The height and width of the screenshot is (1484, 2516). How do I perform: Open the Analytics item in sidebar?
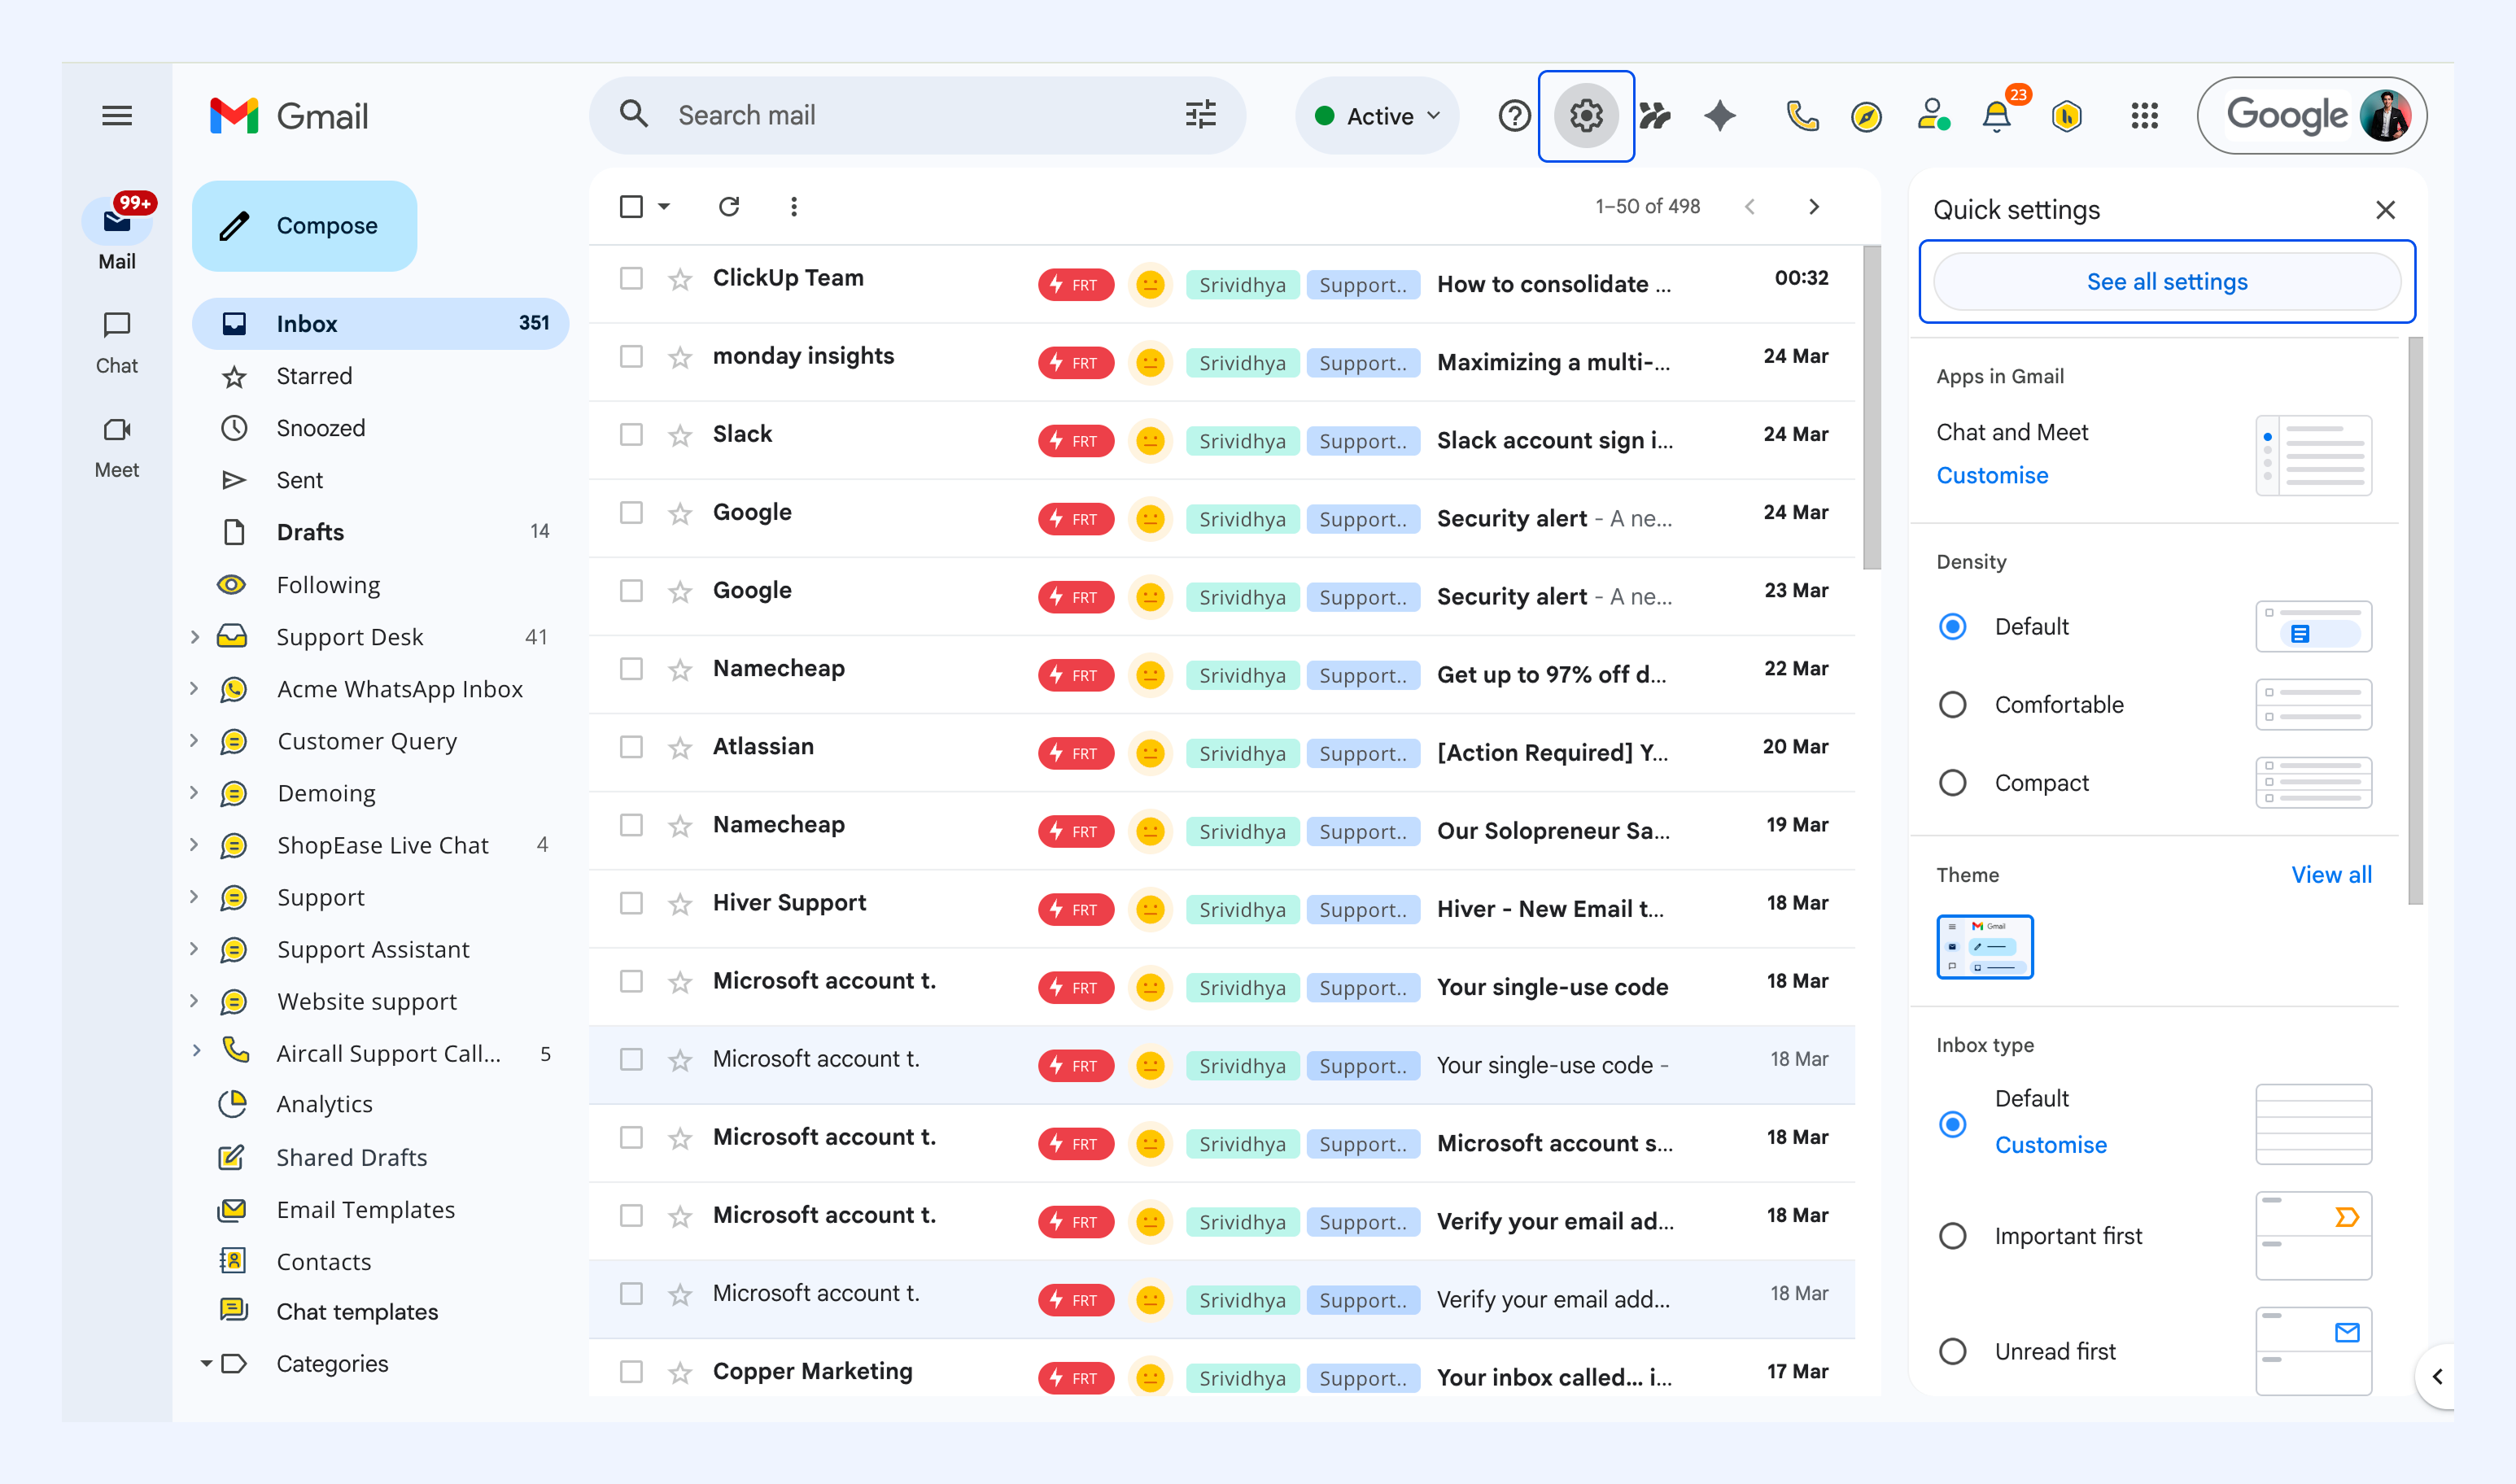(380, 1104)
